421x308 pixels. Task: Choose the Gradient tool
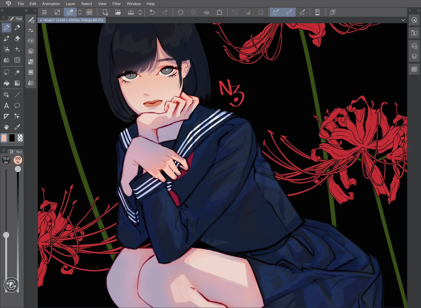click(17, 83)
